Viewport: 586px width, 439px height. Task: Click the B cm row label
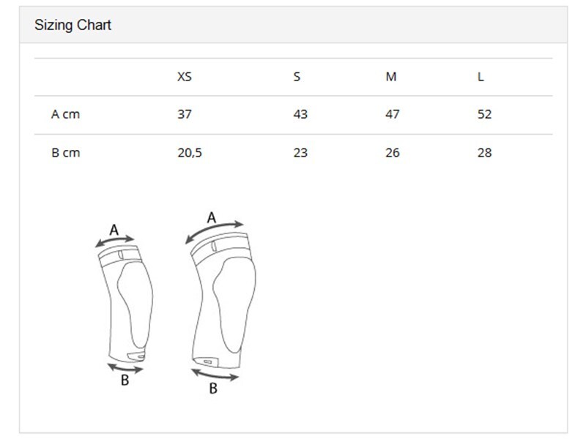click(65, 153)
